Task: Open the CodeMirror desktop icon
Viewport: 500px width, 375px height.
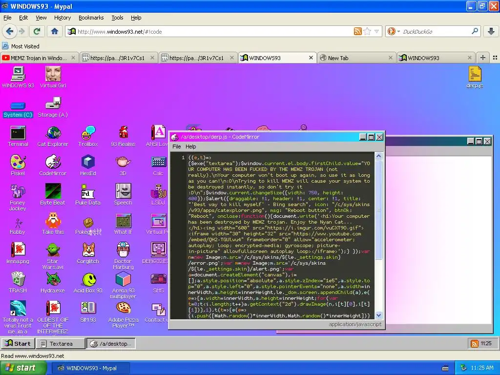Action: pos(53,166)
